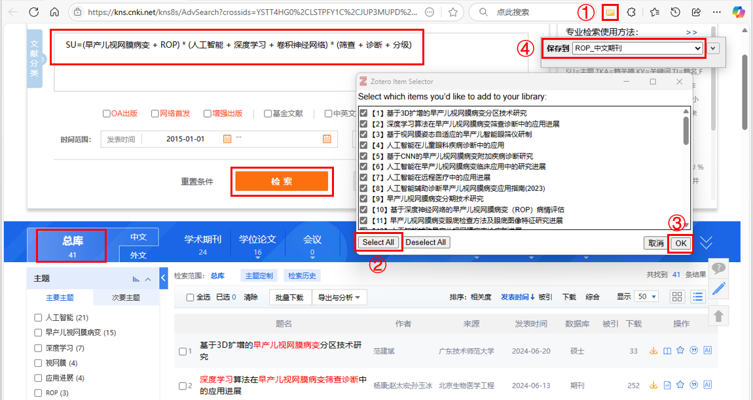This screenshot has width=753, height=400.
Task: Download the first result (33 downloads)
Action: point(653,350)
